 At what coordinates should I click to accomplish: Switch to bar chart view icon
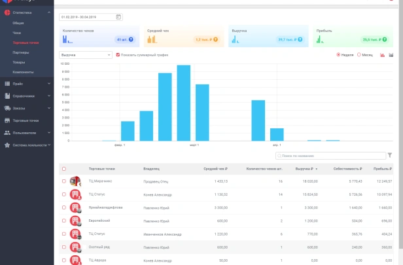tap(382, 55)
